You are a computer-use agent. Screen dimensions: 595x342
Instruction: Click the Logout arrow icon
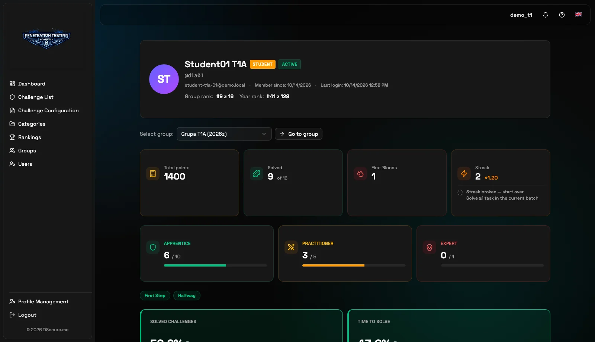12,315
